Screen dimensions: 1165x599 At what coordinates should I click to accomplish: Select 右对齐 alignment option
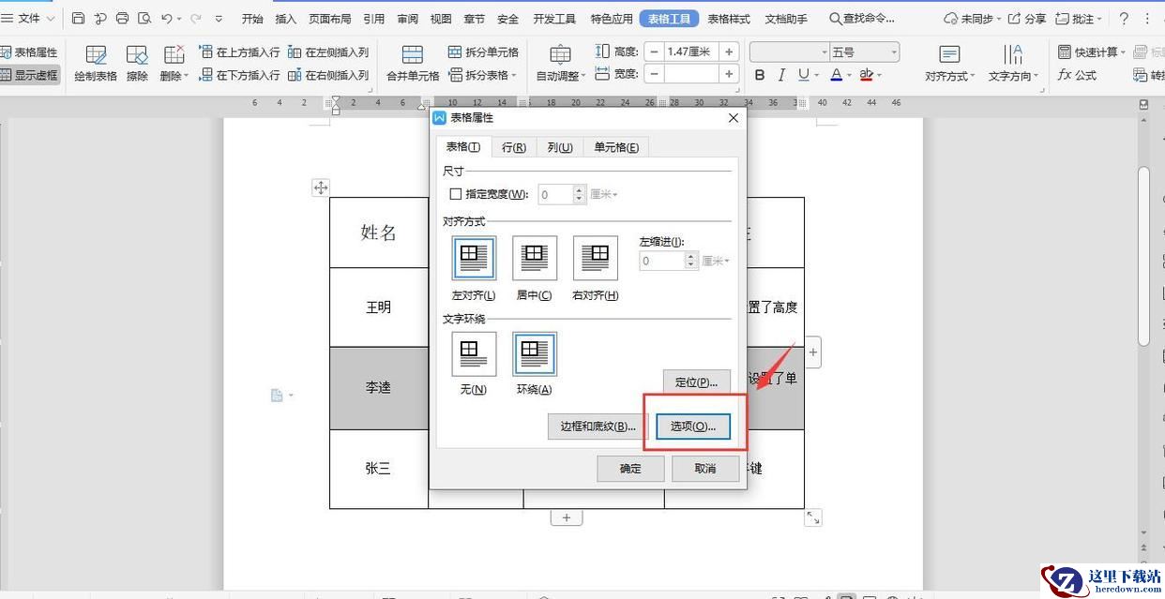pos(596,258)
